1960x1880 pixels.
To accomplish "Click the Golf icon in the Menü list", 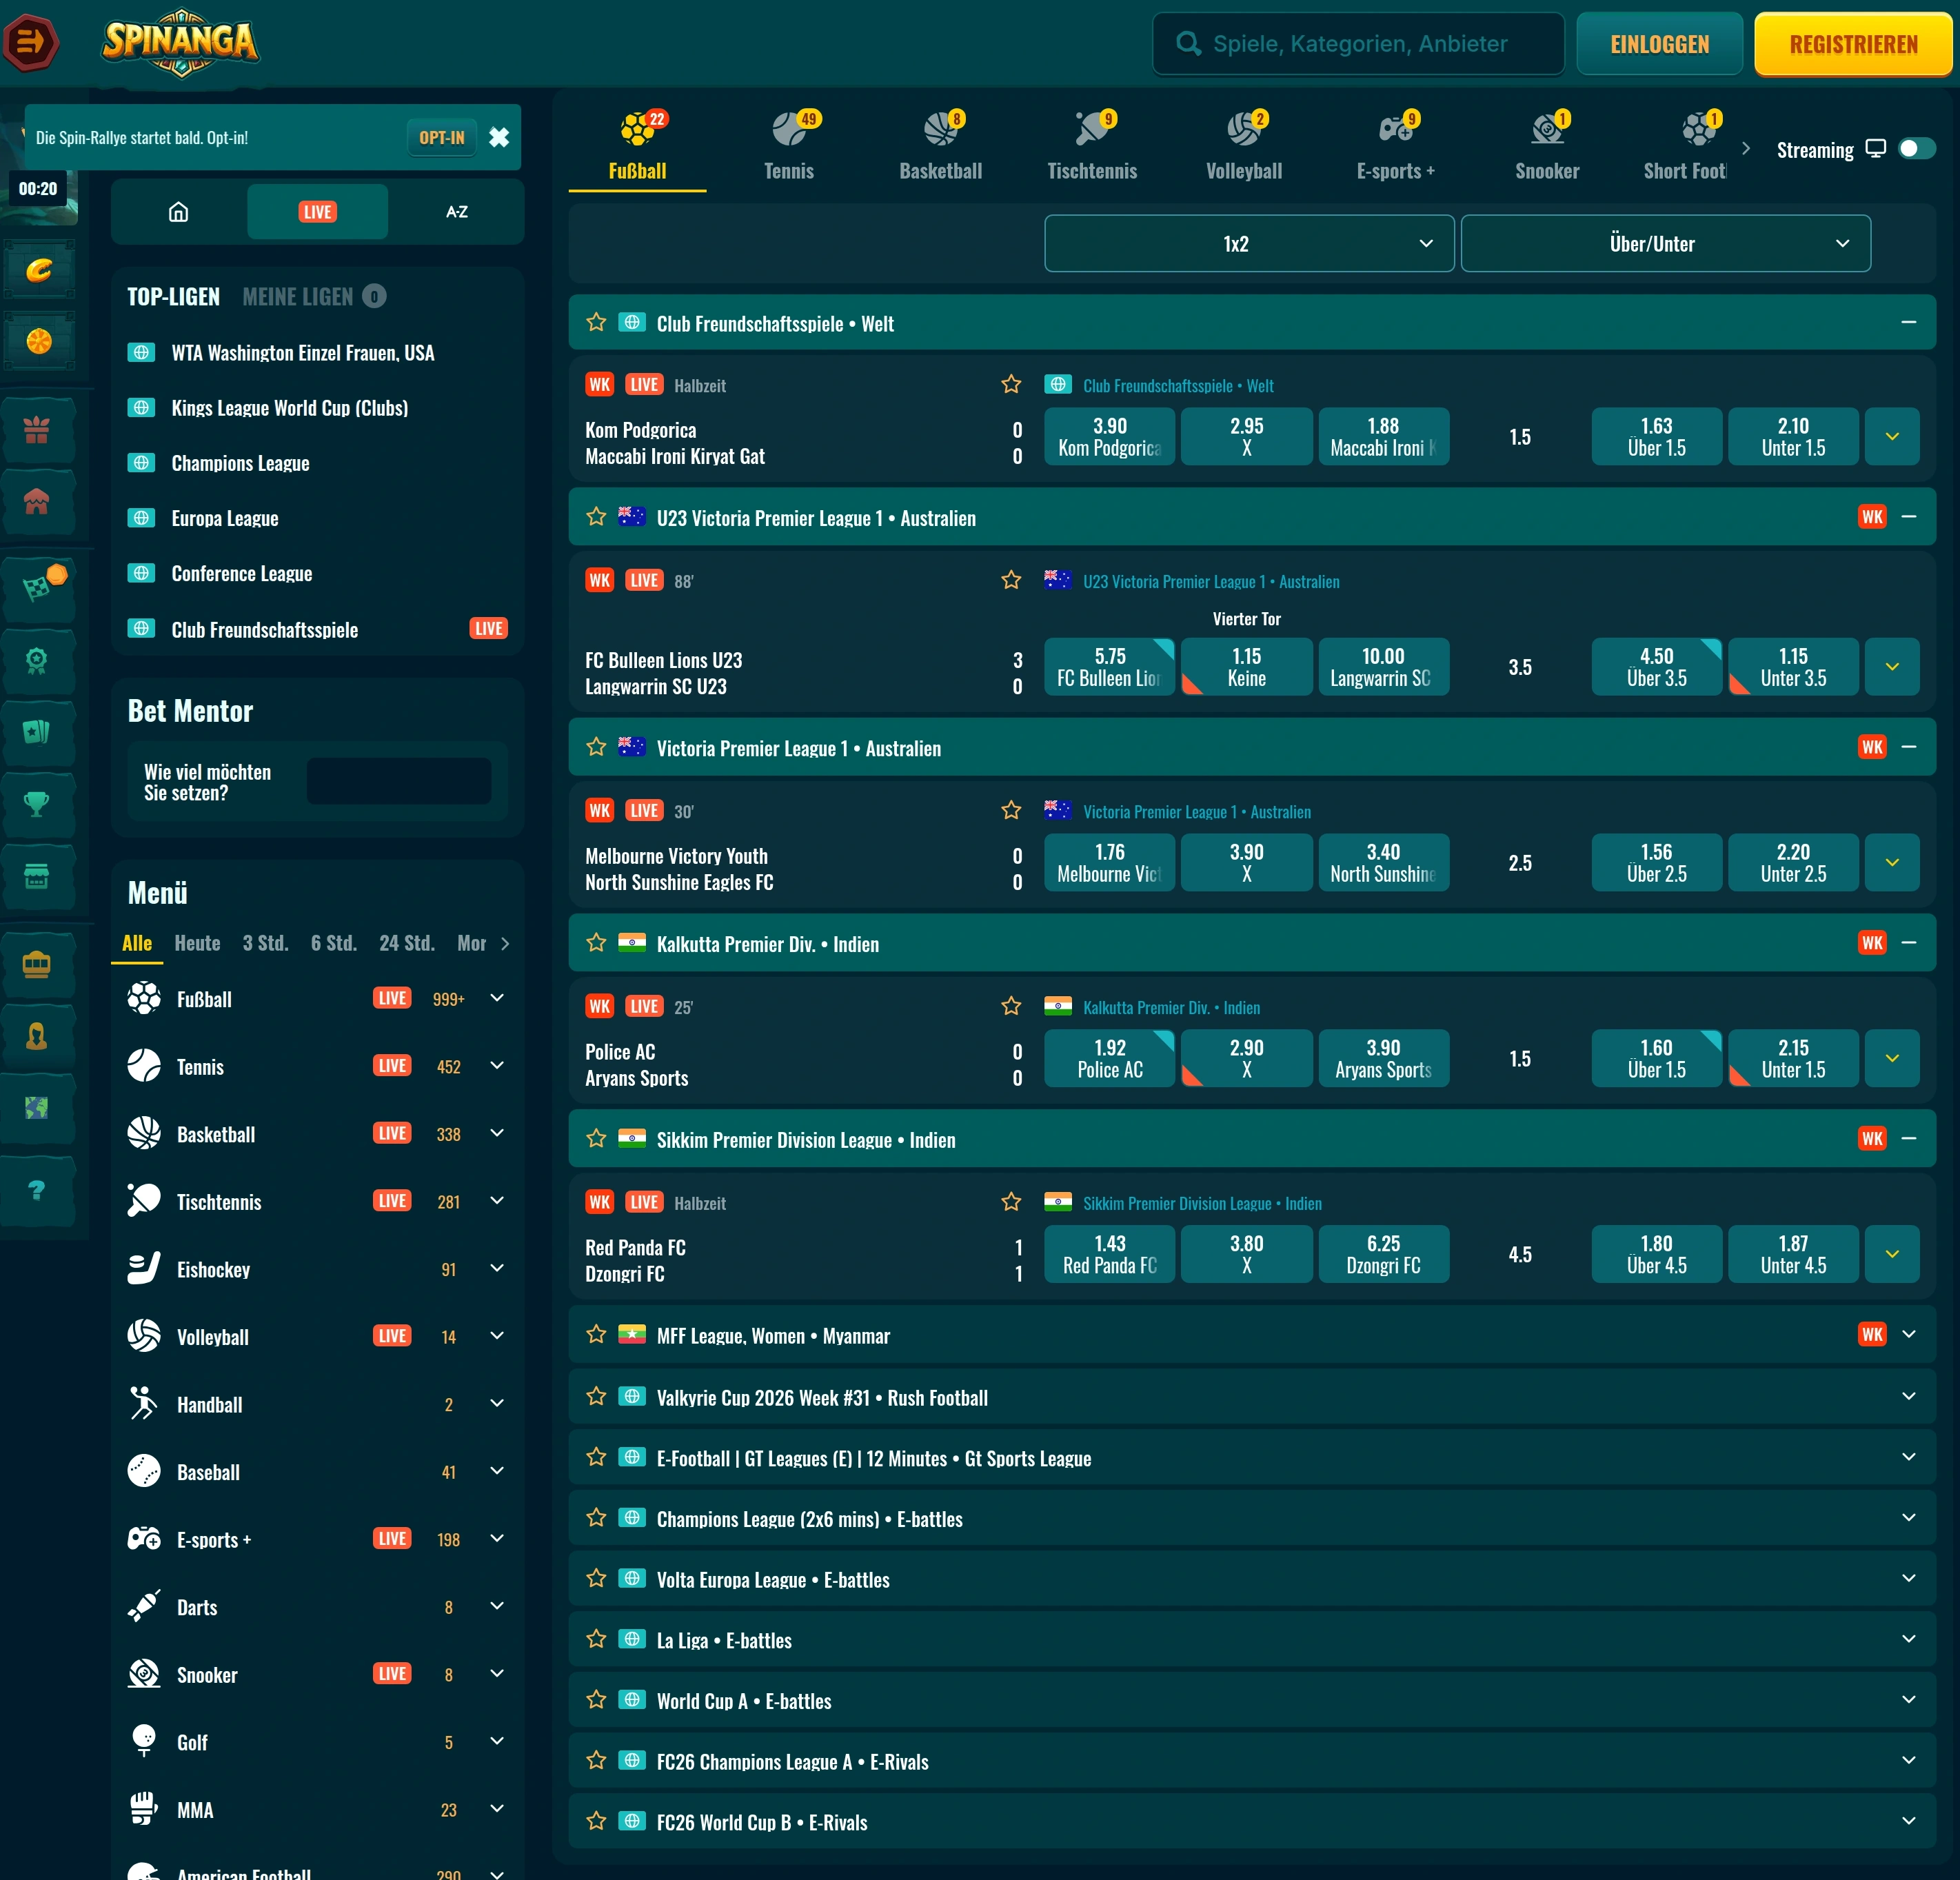I will pyautogui.click(x=144, y=1741).
